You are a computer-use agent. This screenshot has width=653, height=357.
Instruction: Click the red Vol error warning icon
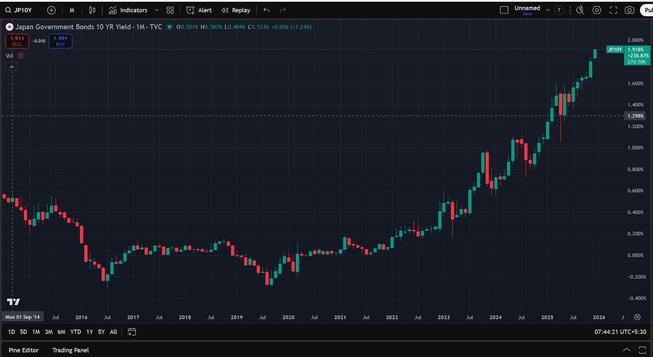21,55
